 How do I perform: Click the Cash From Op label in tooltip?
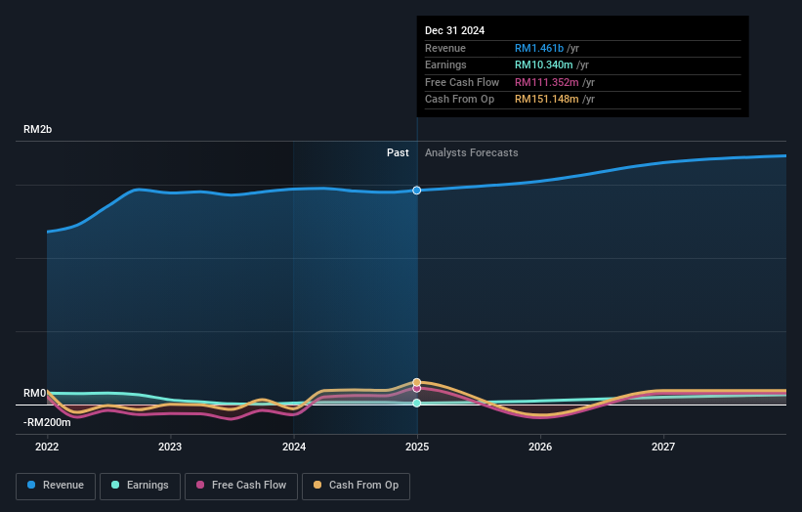tap(459, 100)
